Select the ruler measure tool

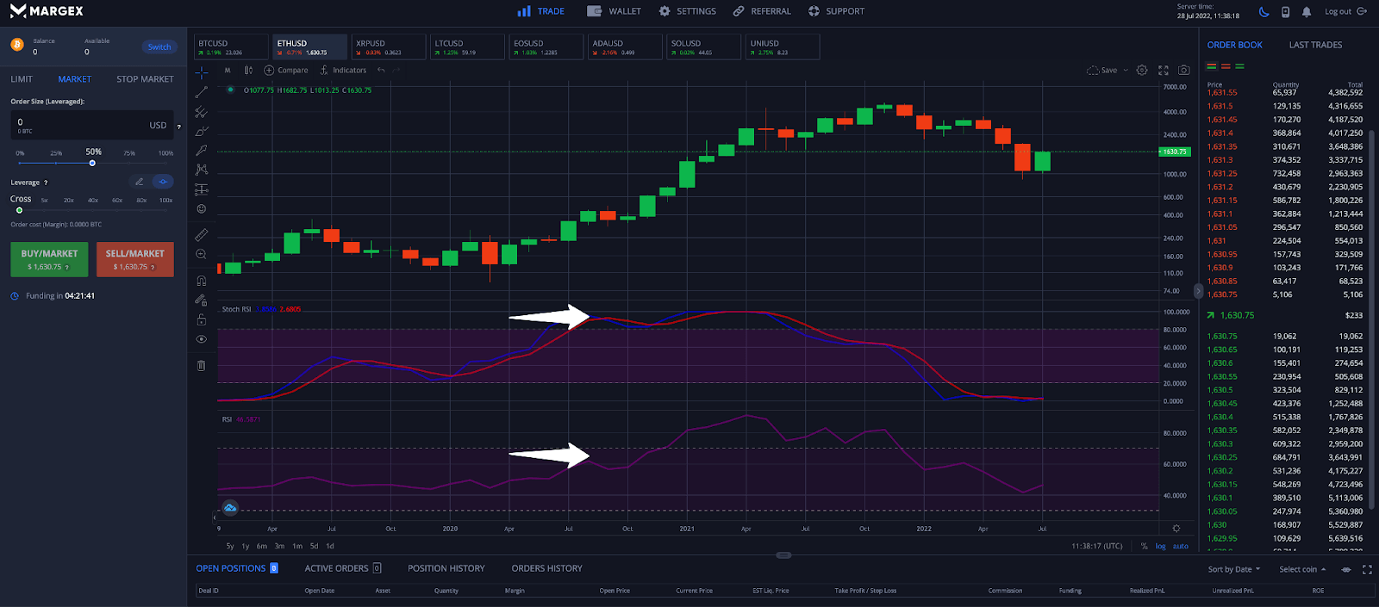202,234
